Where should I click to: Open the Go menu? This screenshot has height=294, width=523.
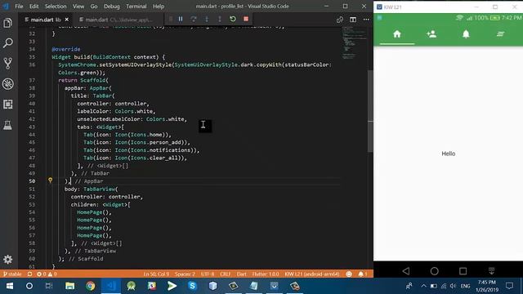coord(94,7)
